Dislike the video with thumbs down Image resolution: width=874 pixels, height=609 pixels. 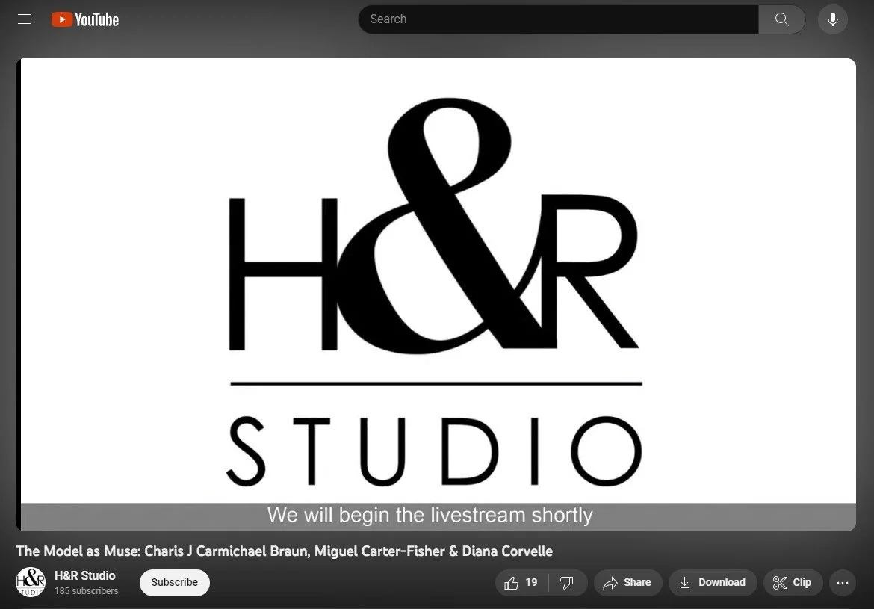(x=567, y=583)
